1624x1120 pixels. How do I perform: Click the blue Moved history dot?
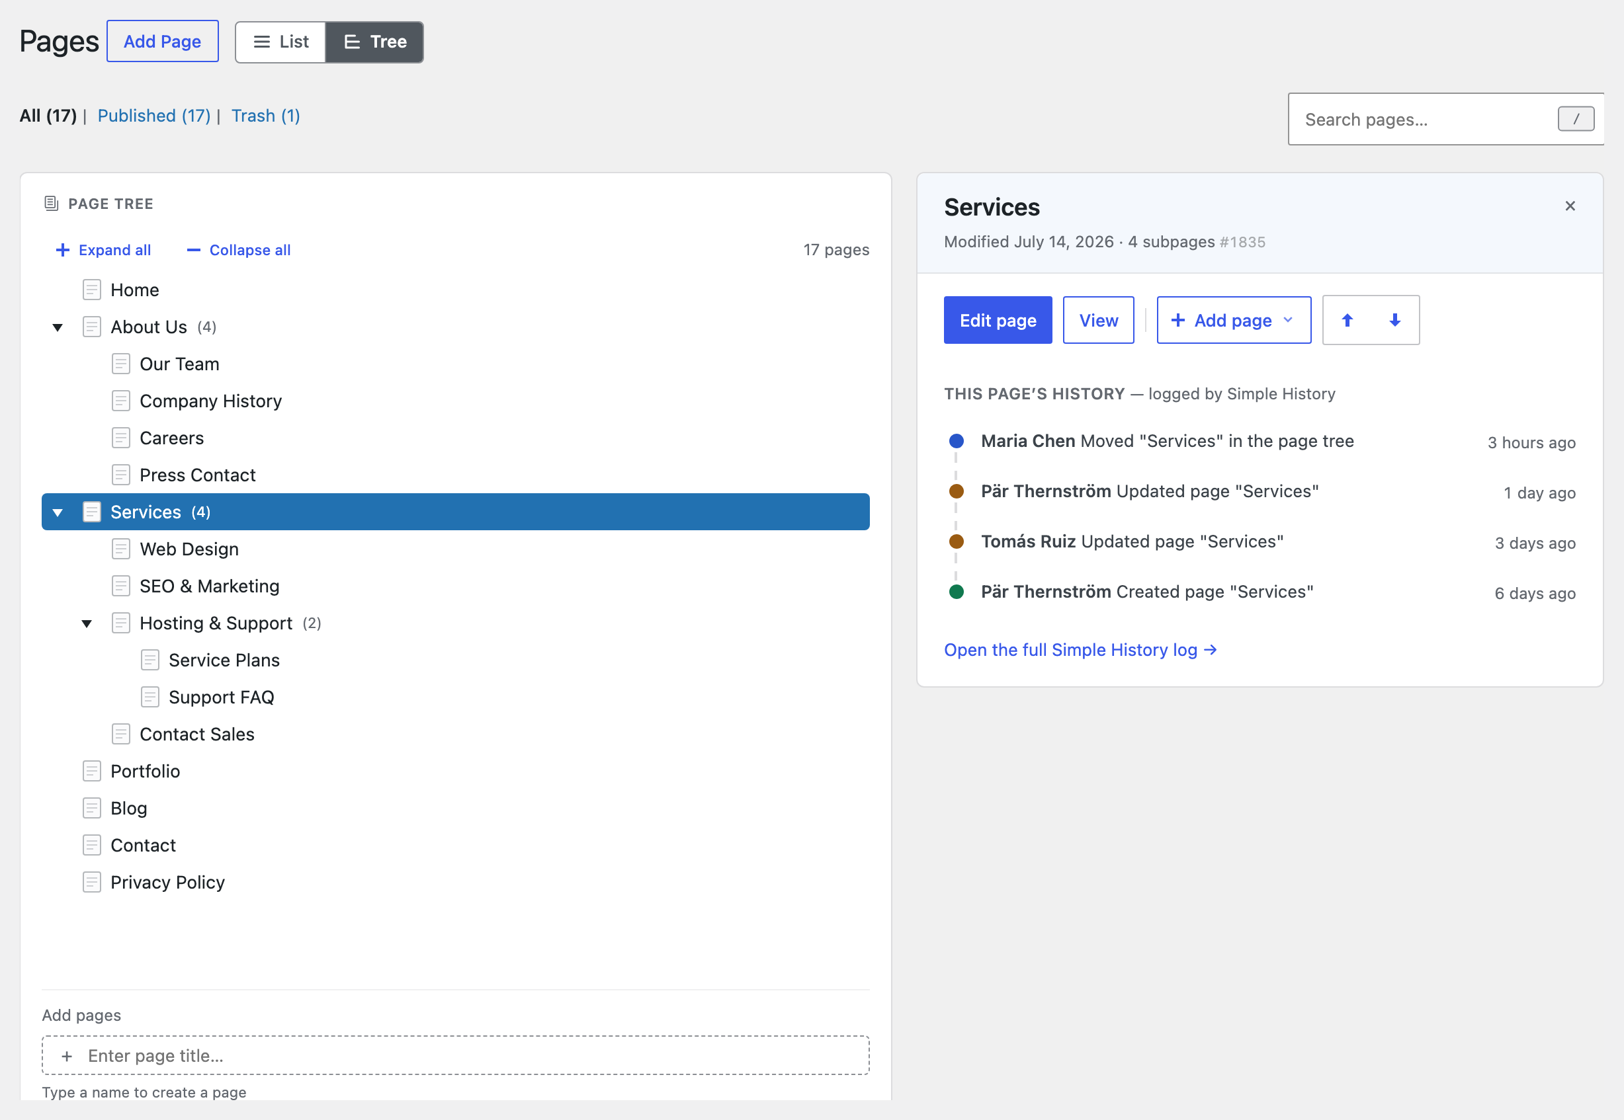coord(957,441)
